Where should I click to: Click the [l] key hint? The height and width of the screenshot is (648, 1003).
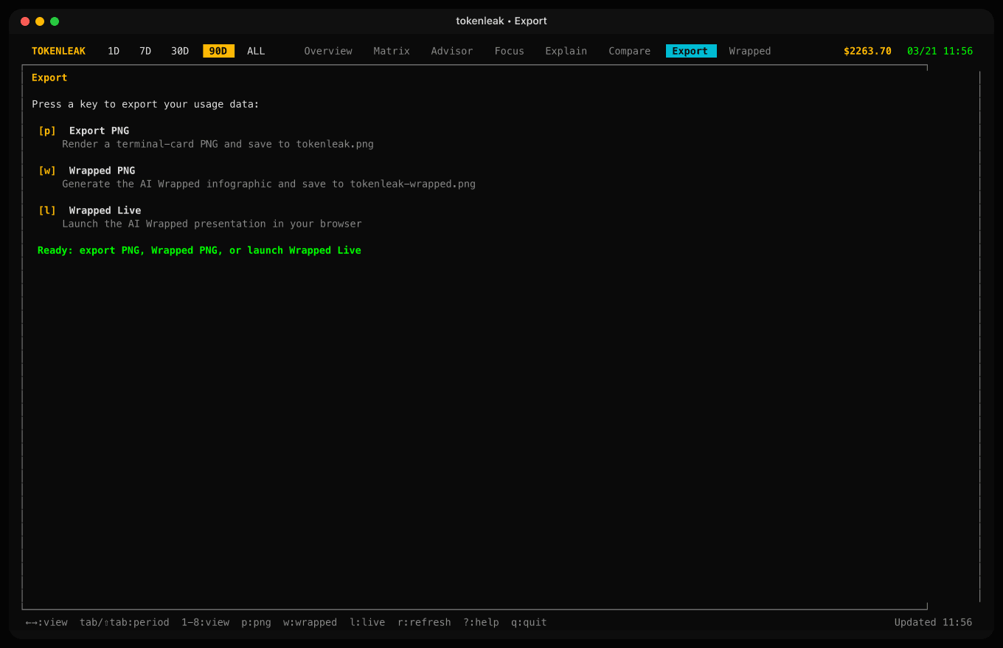pos(47,210)
